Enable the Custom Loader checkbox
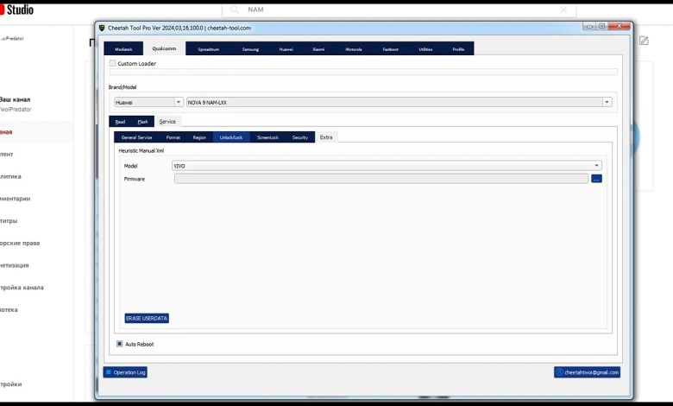Image resolution: width=673 pixels, height=406 pixels. pyautogui.click(x=113, y=63)
